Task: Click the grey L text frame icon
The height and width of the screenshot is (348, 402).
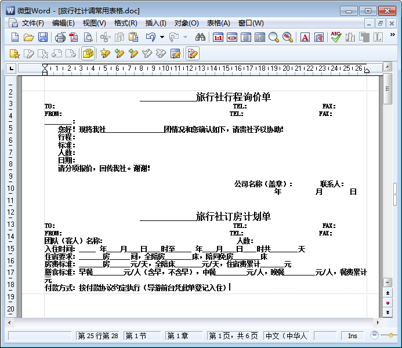Action: tap(378, 38)
